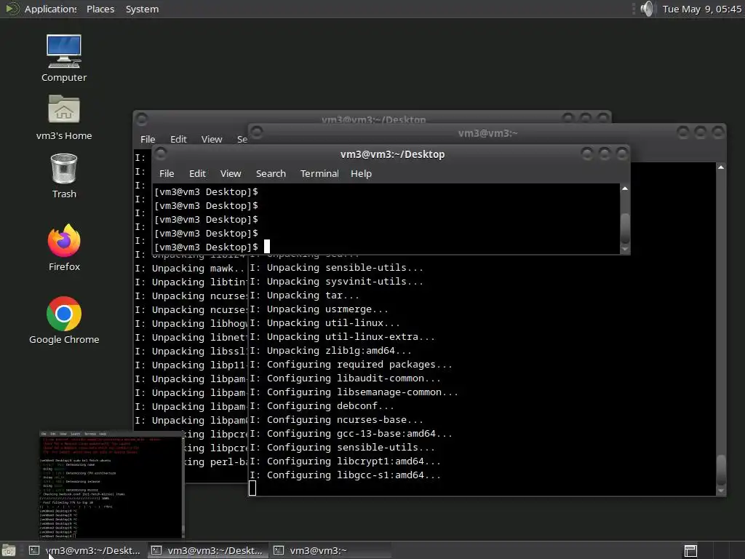The image size is (745, 559).
Task: Click middle terminal title bar vm3@vm3:~
Action: tap(488, 133)
